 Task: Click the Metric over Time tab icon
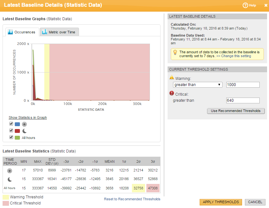click(45, 32)
